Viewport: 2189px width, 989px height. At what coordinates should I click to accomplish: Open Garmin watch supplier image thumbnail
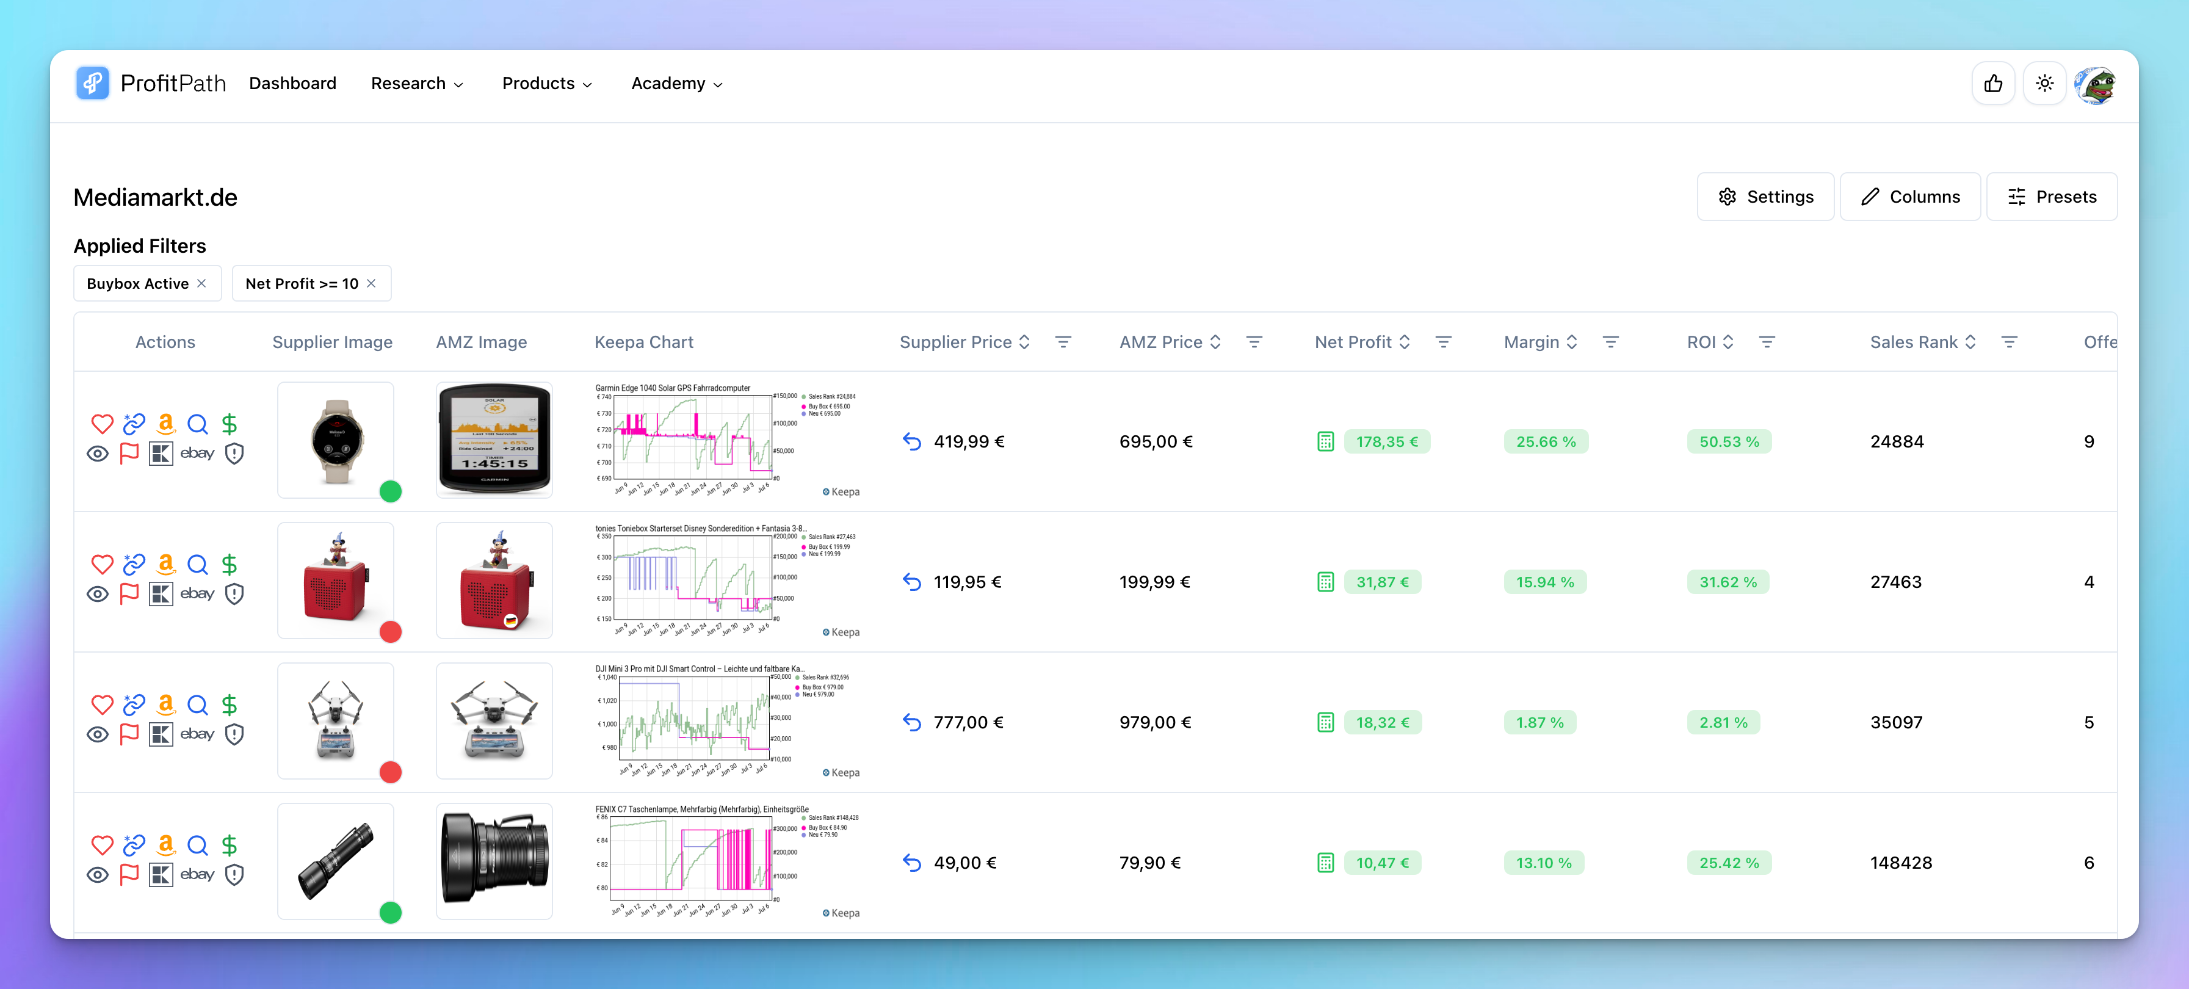tap(336, 440)
